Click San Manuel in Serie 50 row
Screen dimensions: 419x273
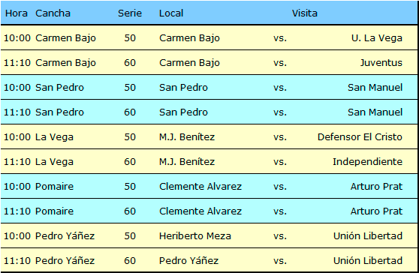[375, 88]
